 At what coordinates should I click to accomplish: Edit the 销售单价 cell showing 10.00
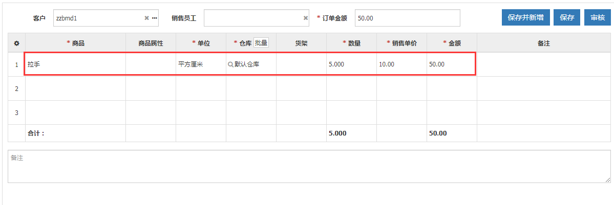pos(401,64)
